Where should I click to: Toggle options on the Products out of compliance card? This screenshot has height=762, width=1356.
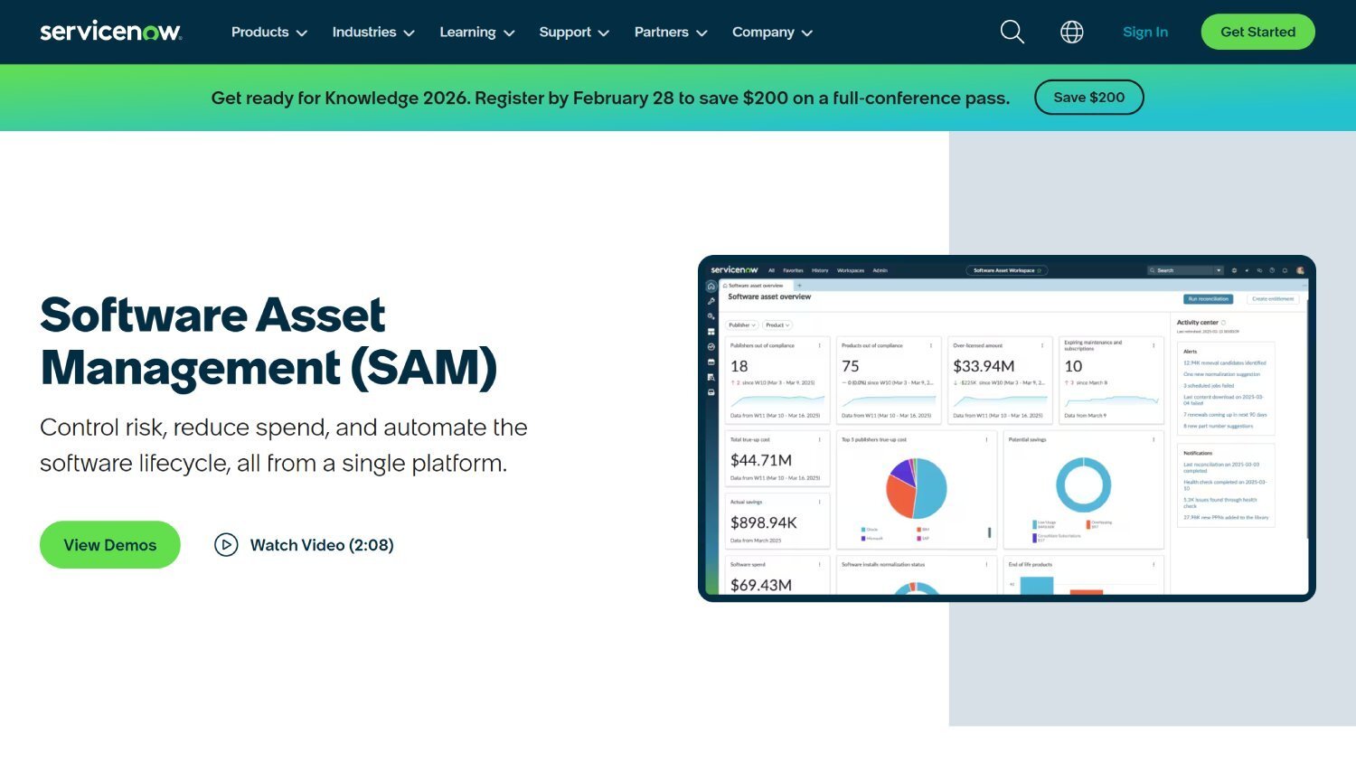[x=931, y=345]
